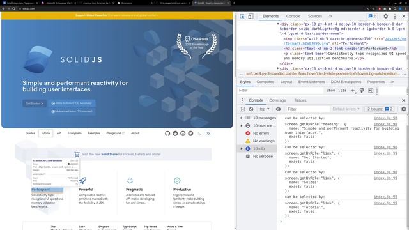The height and width of the screenshot is (230, 409).
Task: Click the 2 issues button in console
Action: [380, 109]
